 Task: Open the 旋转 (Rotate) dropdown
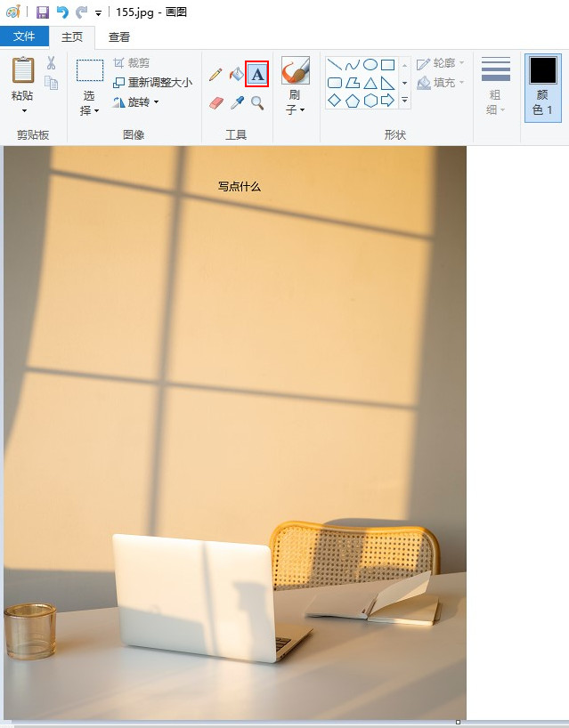pos(136,102)
